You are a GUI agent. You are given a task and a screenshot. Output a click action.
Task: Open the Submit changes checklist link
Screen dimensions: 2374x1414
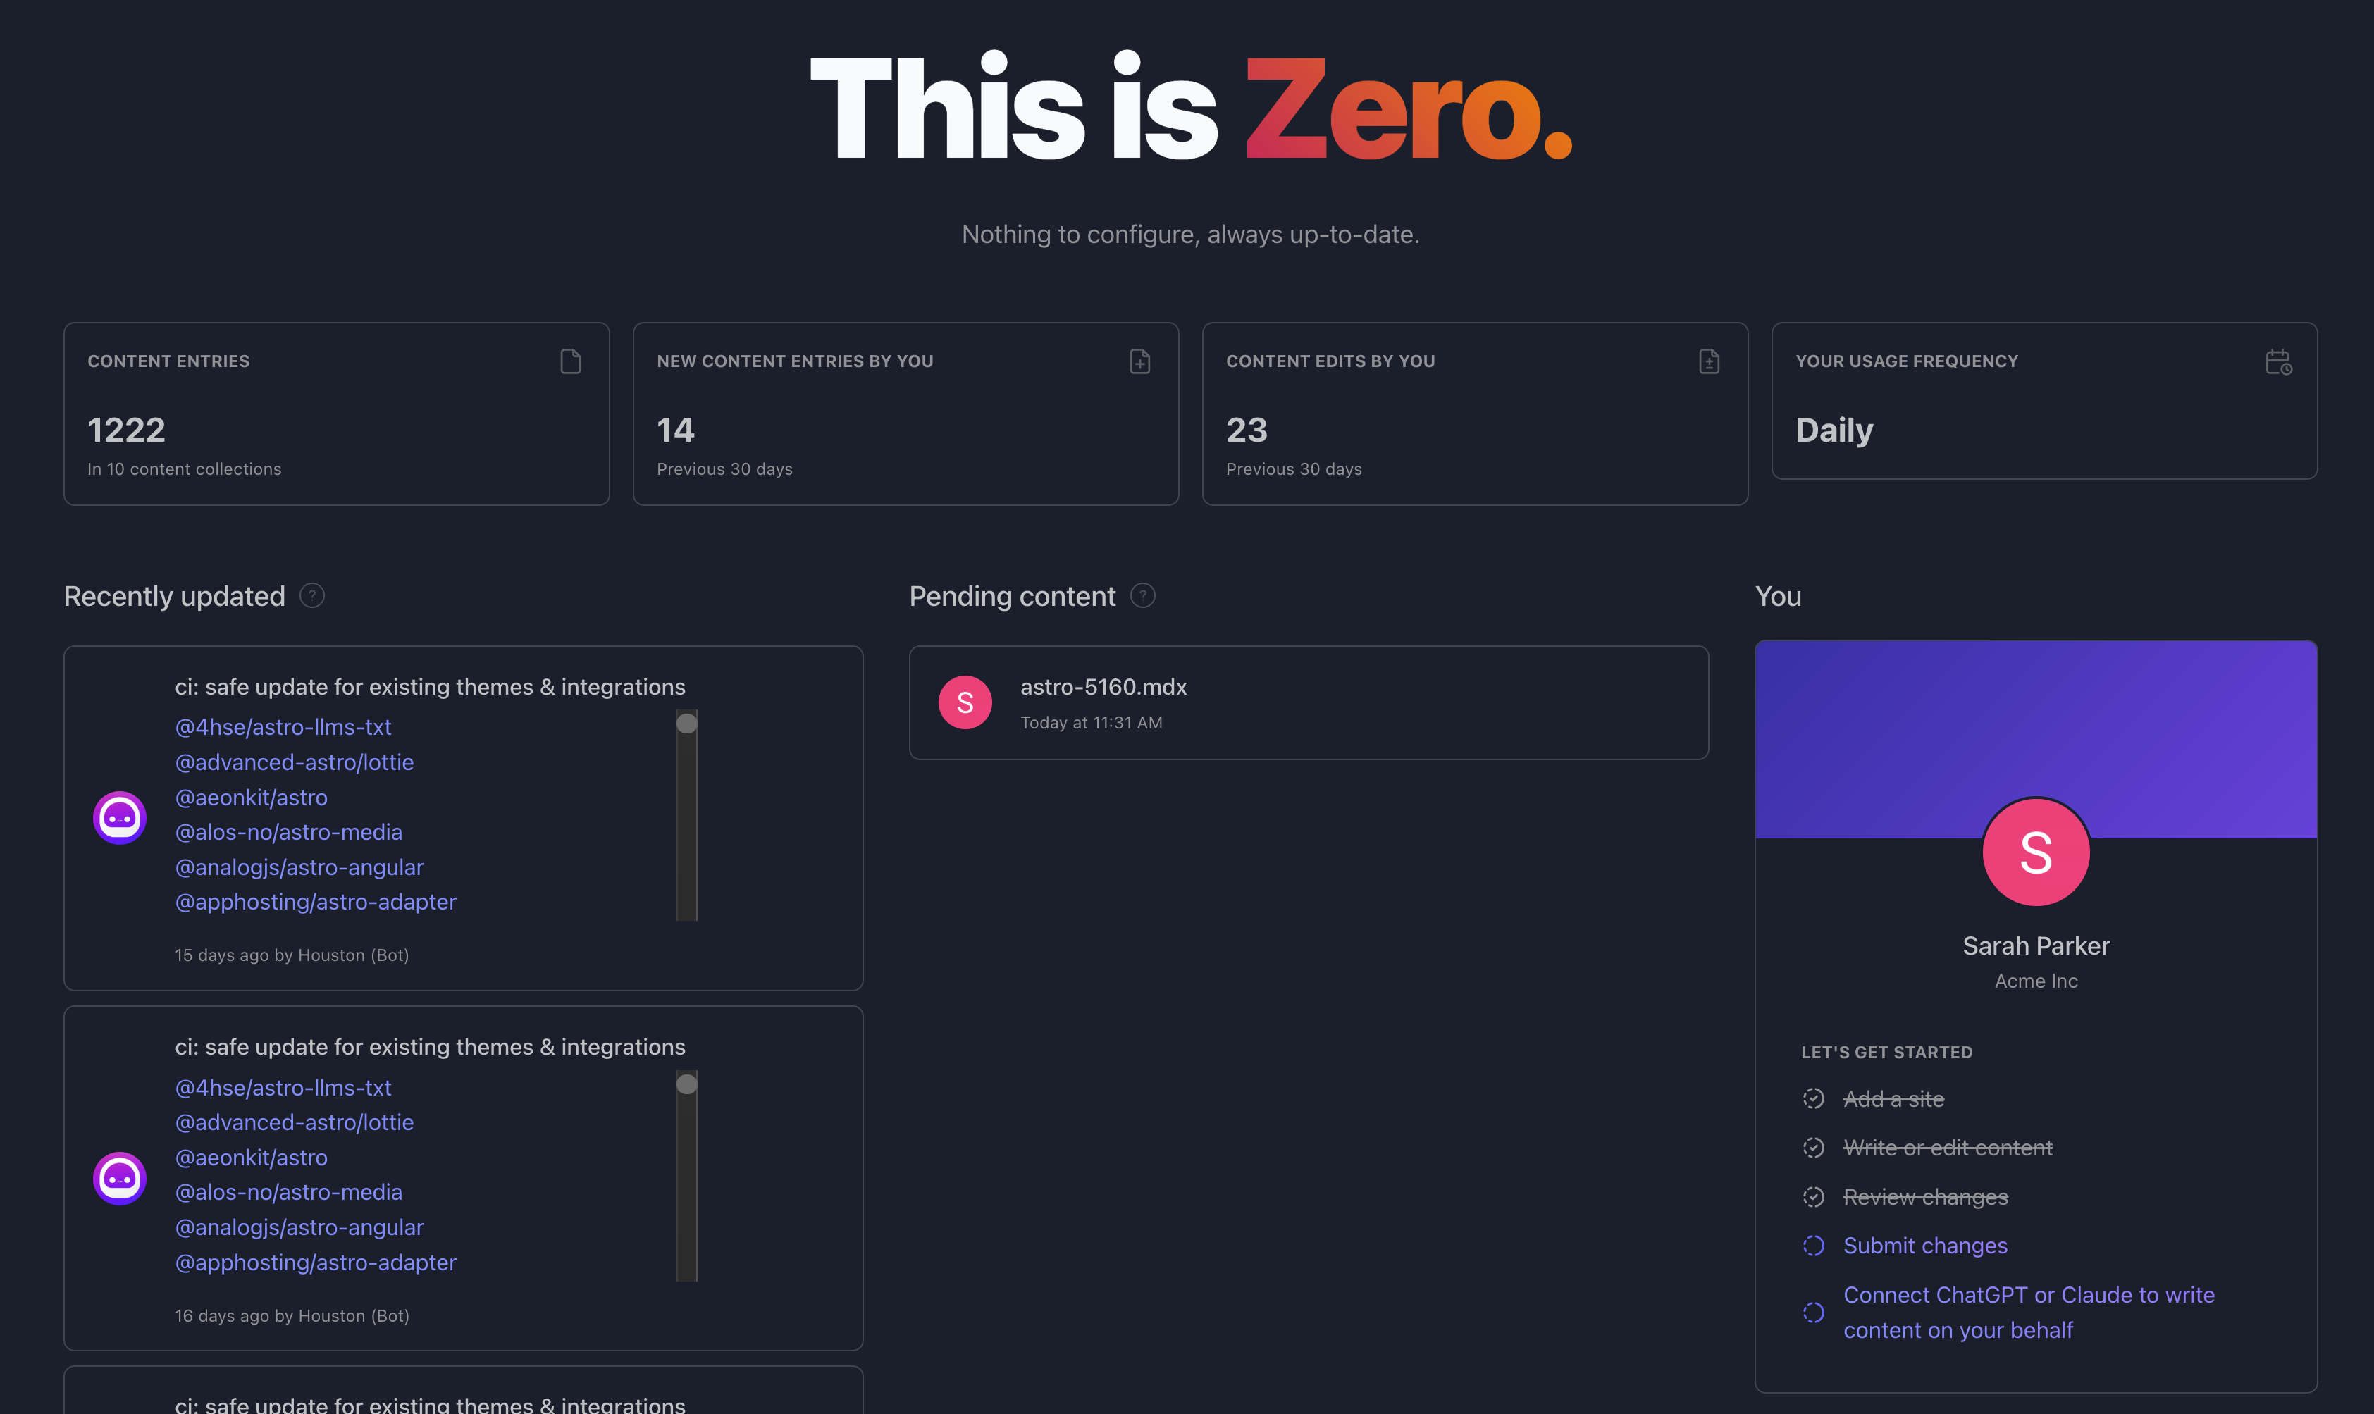(x=1924, y=1246)
